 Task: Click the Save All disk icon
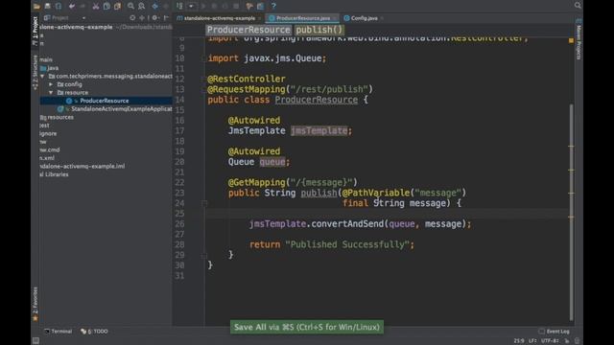(47, 6)
